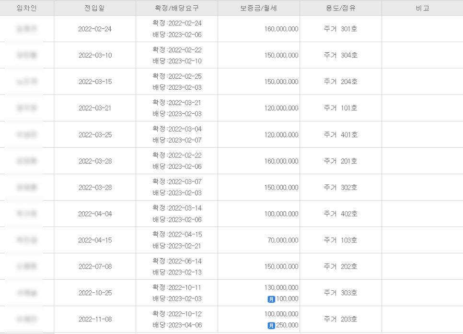Image resolution: width=463 pixels, height=334 pixels.
Task: Click the 배당:2023-02-10 text
Action: tap(177, 61)
